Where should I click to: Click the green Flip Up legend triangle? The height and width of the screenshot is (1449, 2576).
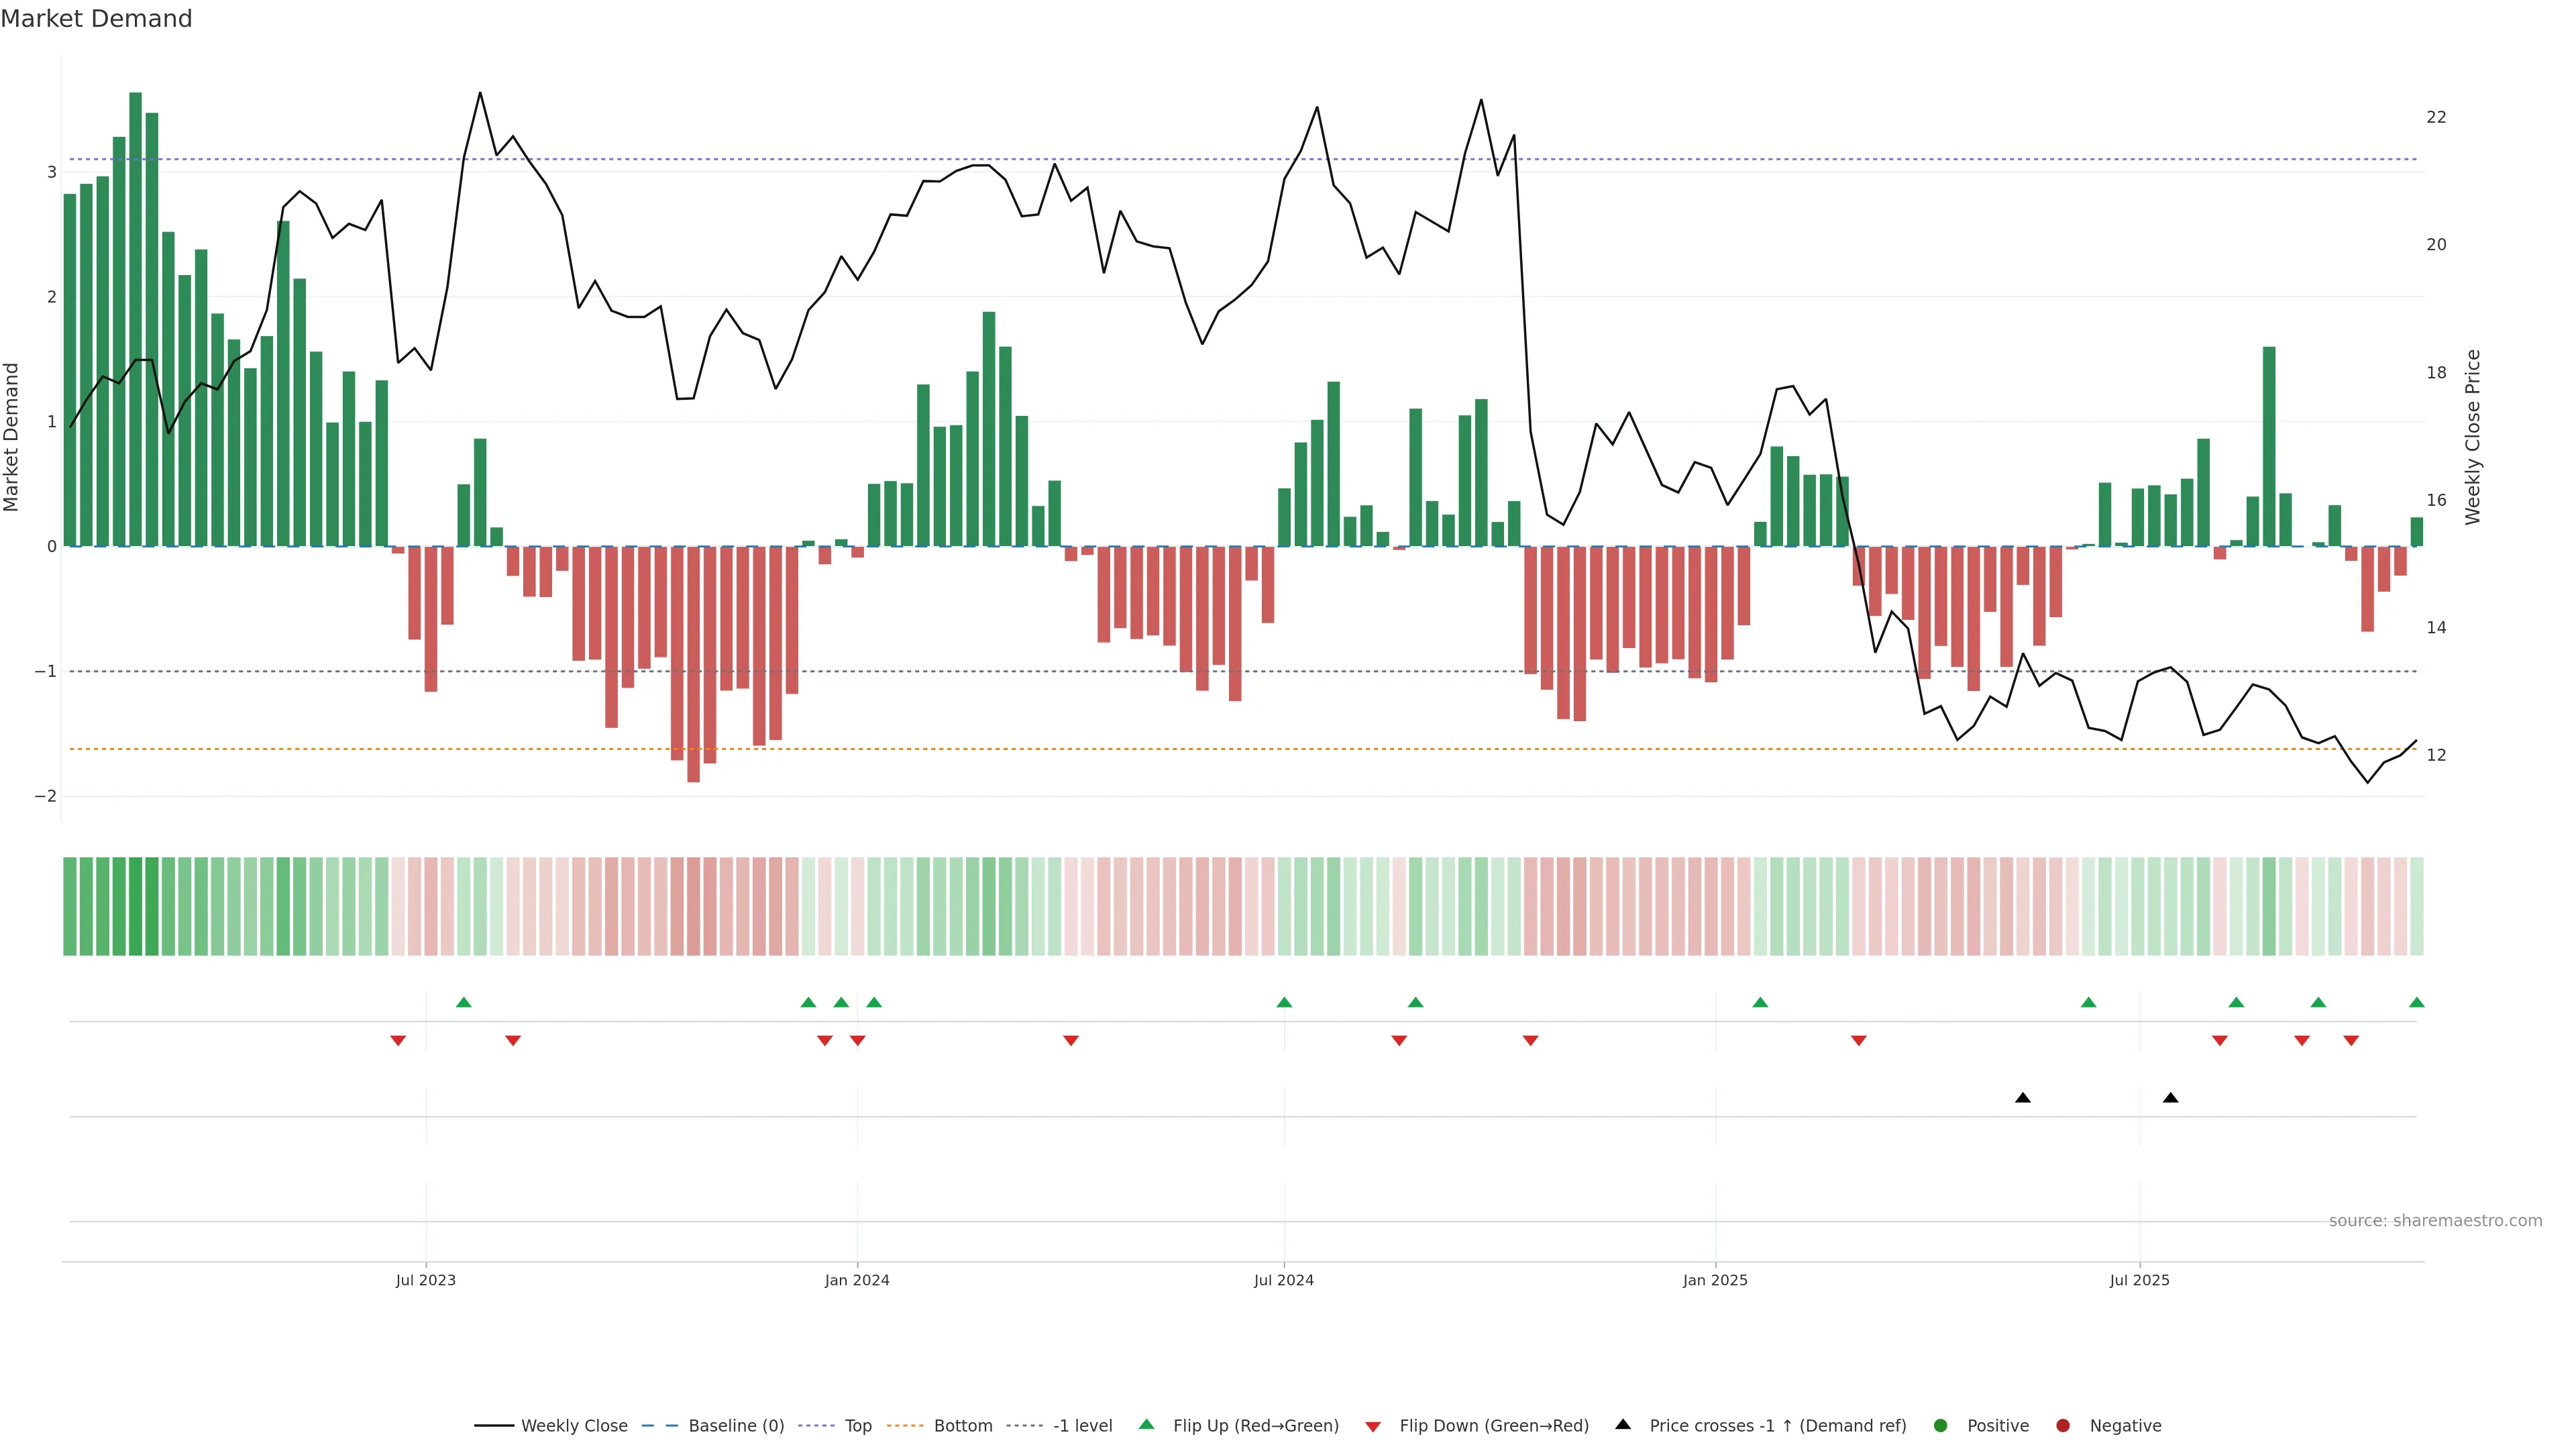[x=1146, y=1424]
